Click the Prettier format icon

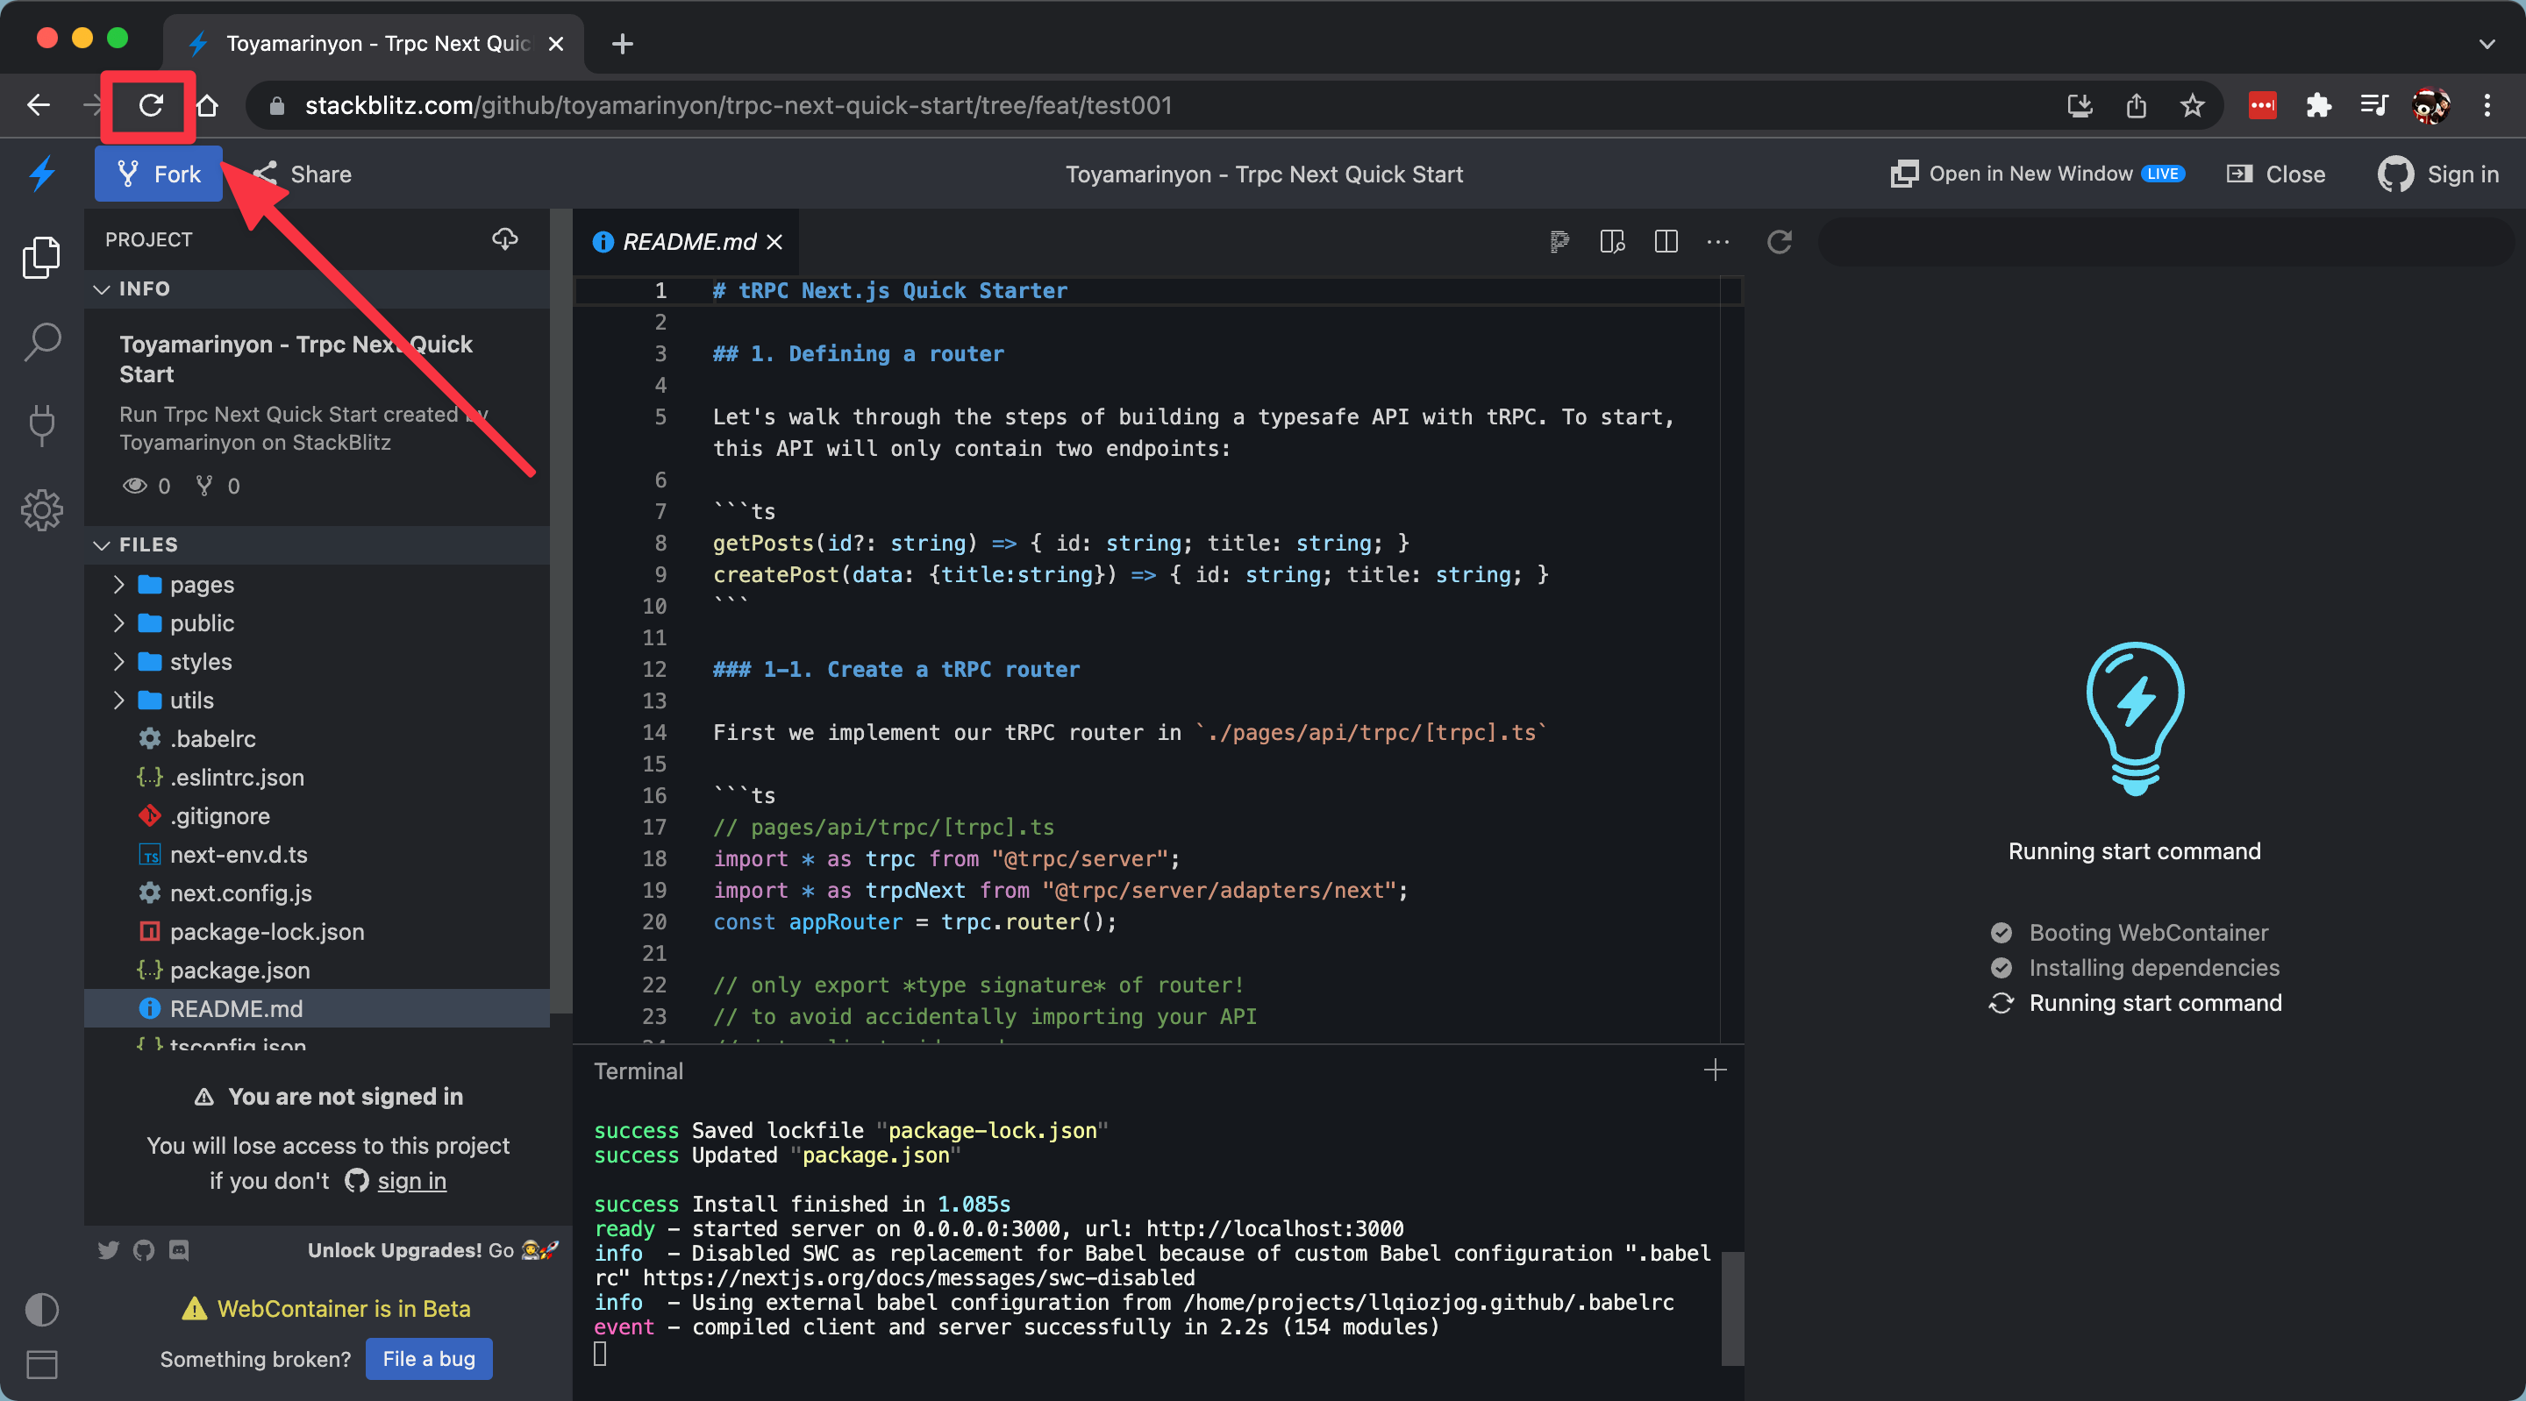[1559, 241]
